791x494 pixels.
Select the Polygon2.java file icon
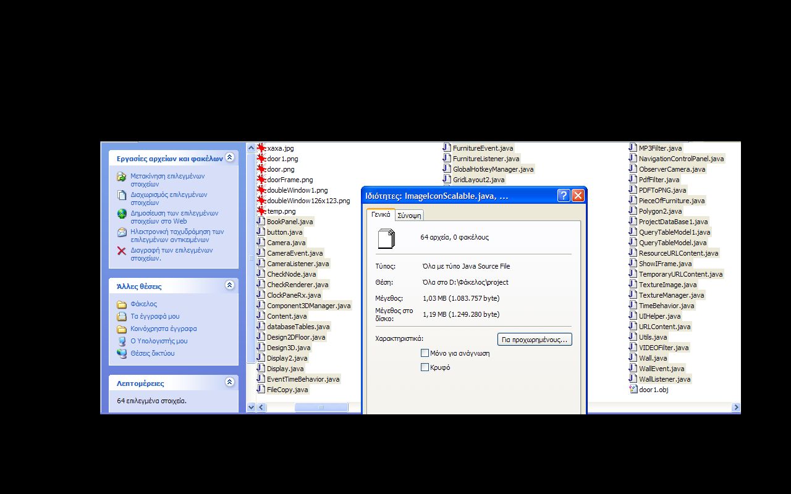(633, 211)
